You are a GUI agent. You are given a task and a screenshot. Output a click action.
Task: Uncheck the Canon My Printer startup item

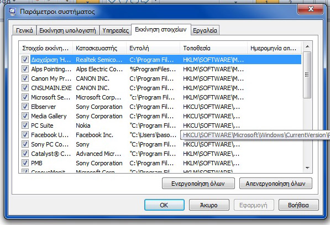(25, 79)
